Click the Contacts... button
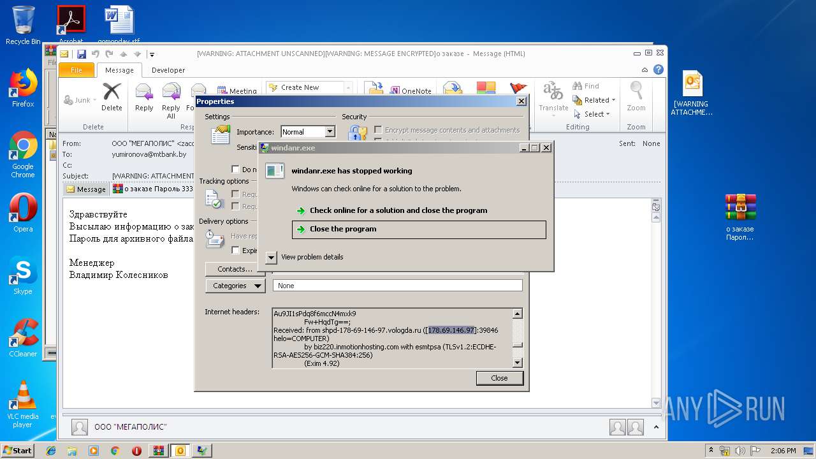Screen dimensions: 816x459 tap(235, 269)
